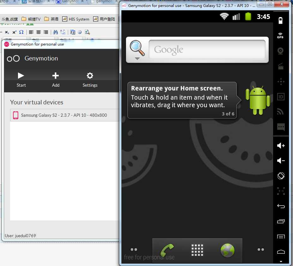Open the 英语 bookmark folder
Screen dimensions: 293x266
51,19
